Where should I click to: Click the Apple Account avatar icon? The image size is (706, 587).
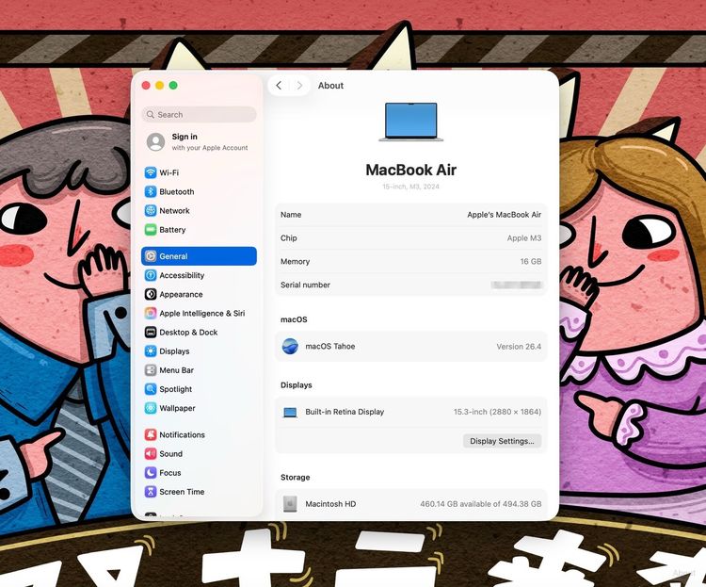[155, 142]
